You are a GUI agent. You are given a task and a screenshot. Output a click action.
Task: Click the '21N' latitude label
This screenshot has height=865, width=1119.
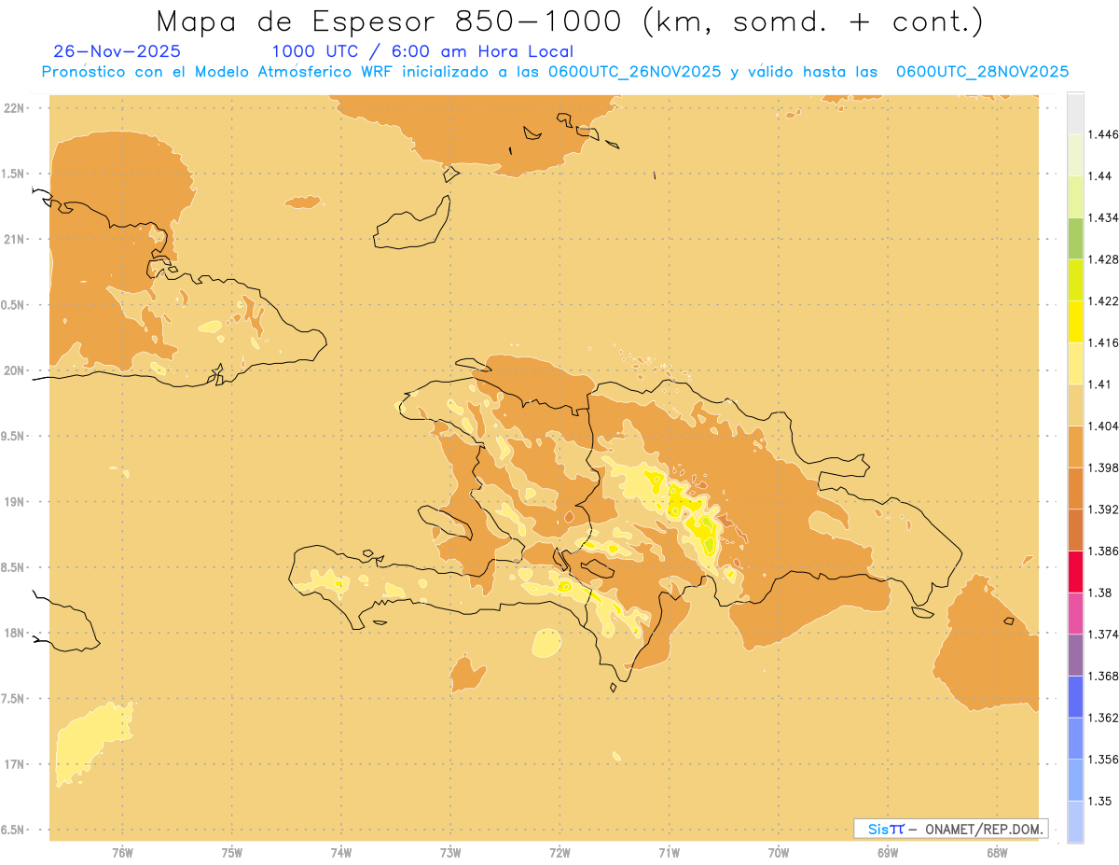14,239
